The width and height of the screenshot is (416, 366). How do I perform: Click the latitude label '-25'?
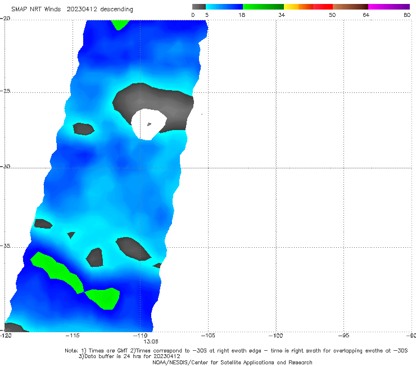click(5, 91)
